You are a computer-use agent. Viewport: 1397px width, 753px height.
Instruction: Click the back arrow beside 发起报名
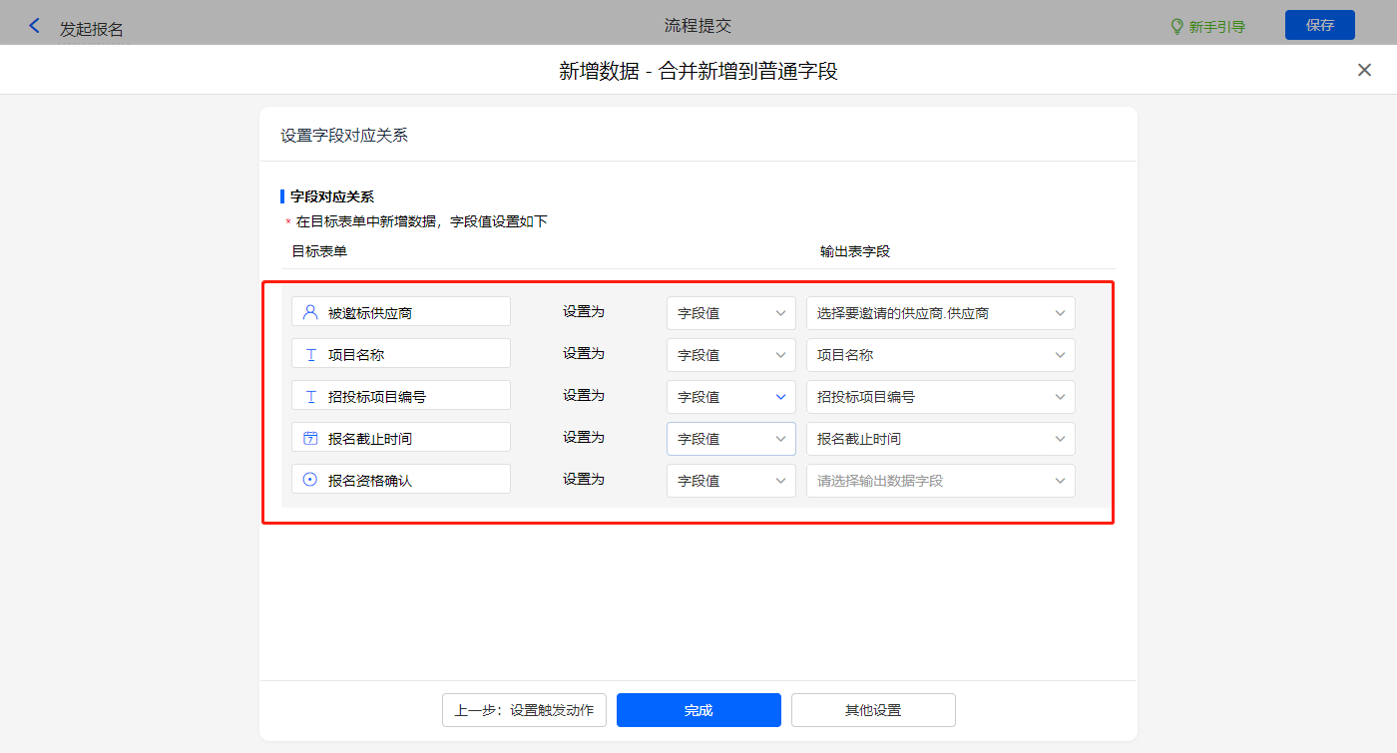[35, 27]
